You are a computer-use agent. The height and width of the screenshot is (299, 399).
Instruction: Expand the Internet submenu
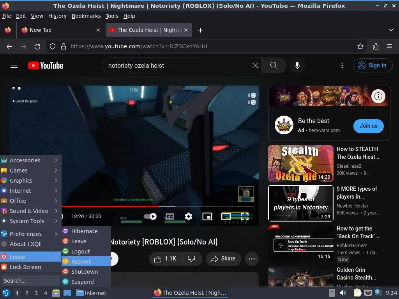pos(30,191)
